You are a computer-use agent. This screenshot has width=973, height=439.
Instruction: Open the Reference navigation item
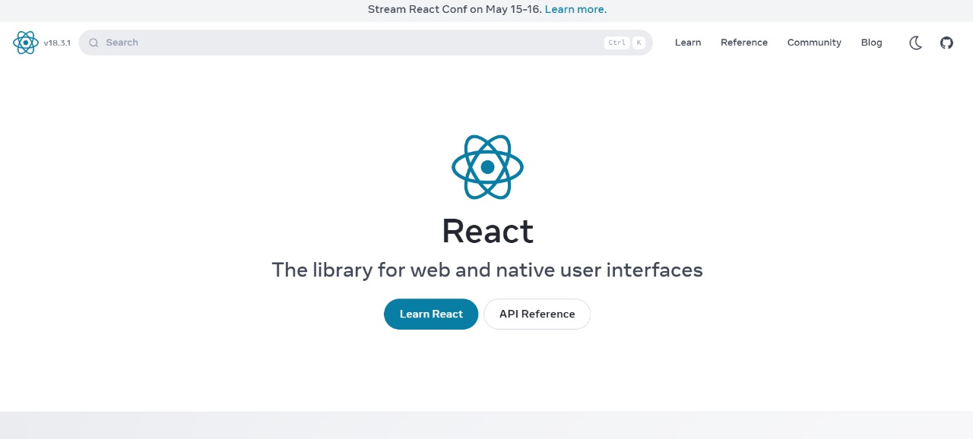[x=743, y=43]
